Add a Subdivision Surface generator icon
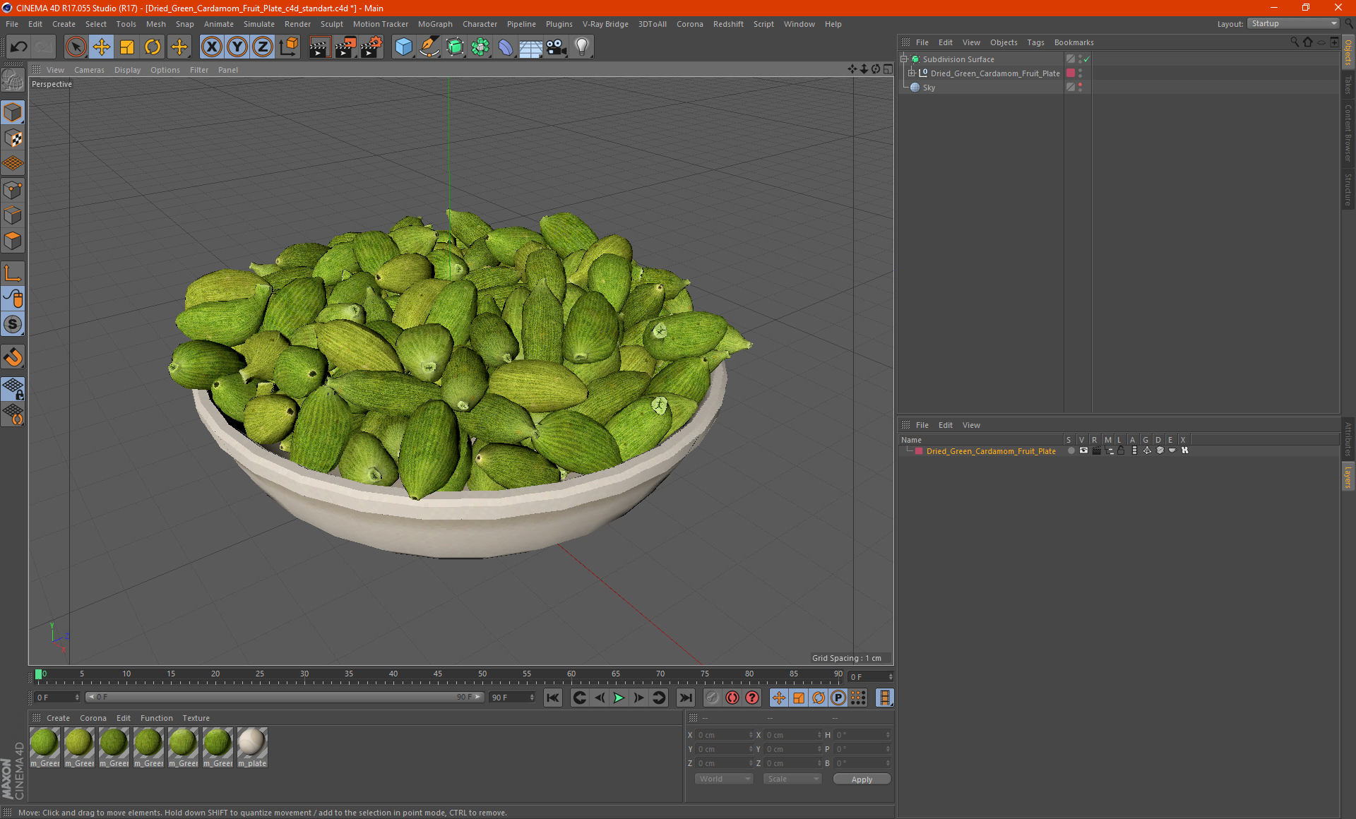 pos(455,47)
